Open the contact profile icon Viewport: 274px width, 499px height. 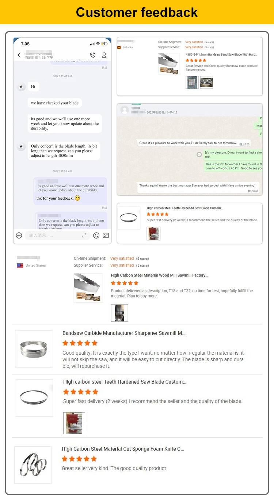click(104, 55)
